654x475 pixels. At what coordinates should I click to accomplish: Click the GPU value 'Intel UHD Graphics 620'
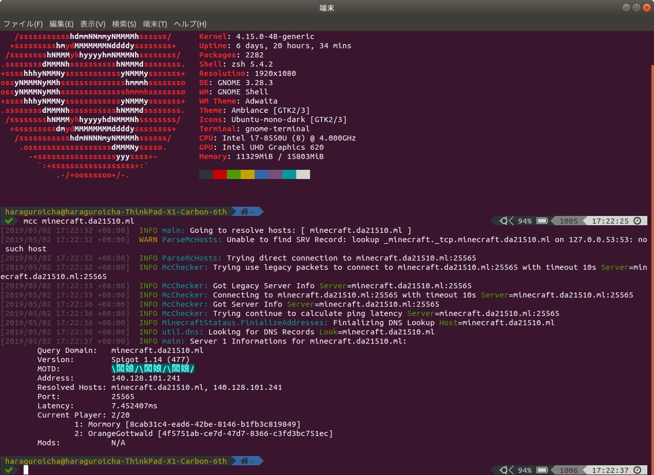tap(273, 147)
